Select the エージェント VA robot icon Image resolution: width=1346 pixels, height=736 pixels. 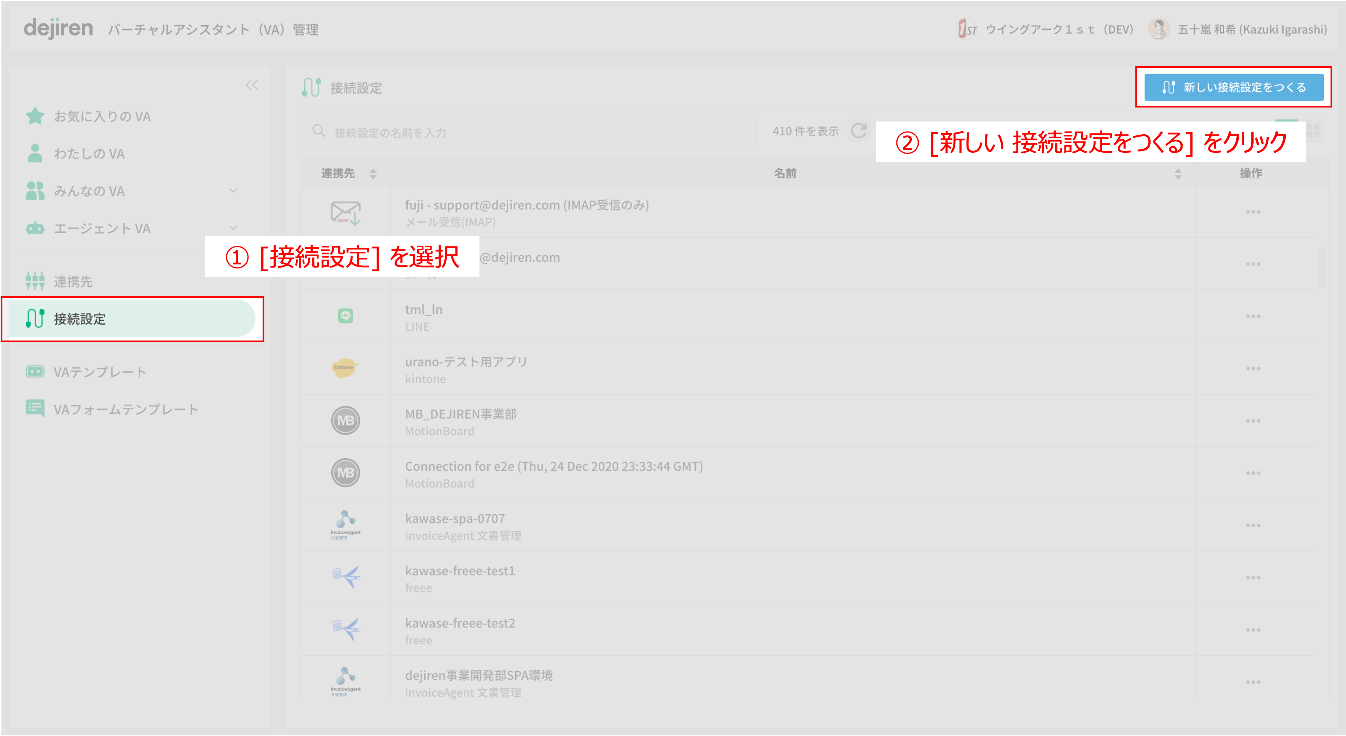(35, 228)
